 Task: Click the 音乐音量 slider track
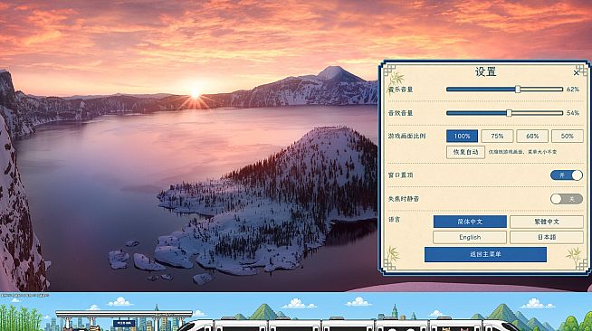point(504,90)
